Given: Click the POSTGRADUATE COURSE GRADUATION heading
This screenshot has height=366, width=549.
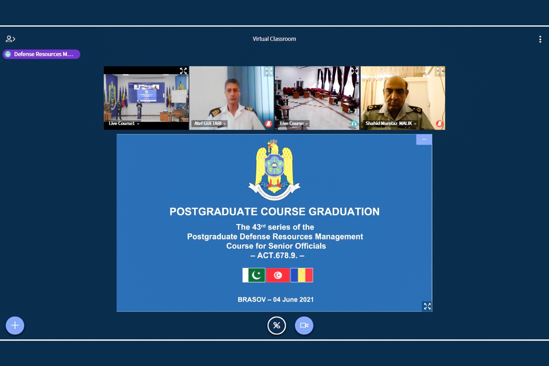Looking at the screenshot, I should click(274, 211).
